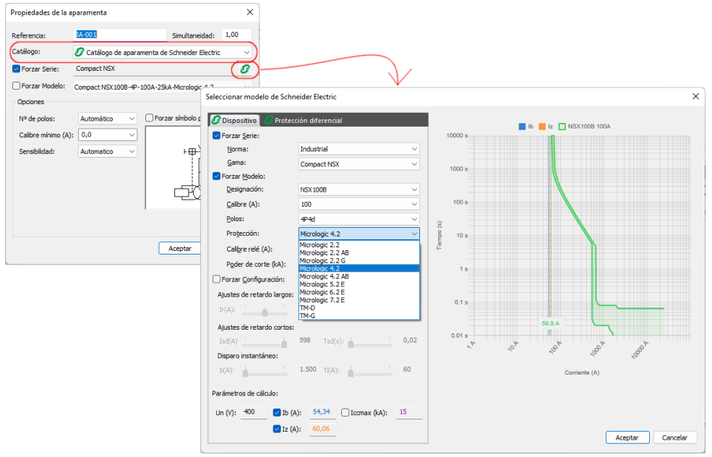
Task: Click the Isd(A) value field showing 598
Action: (308, 341)
